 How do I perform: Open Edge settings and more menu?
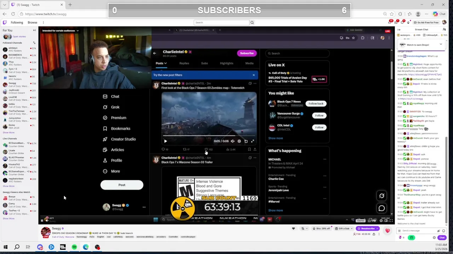[426, 14]
